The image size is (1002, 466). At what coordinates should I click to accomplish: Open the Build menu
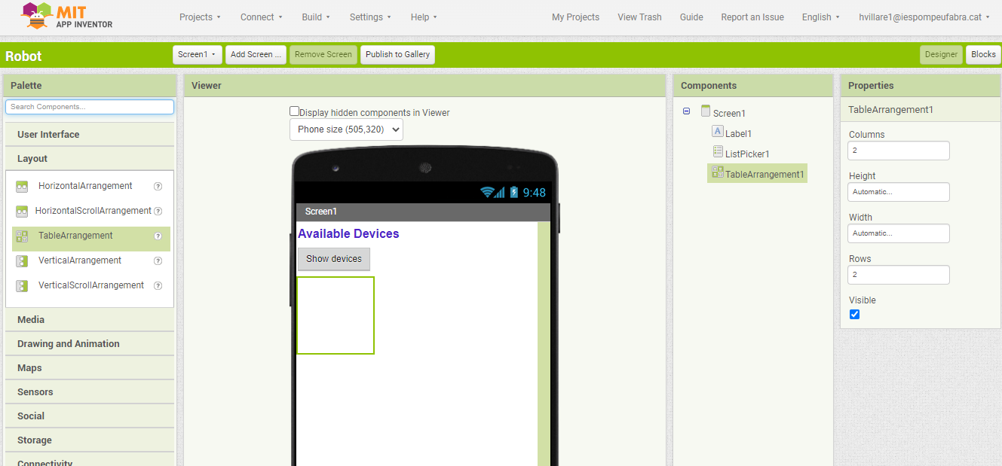(x=315, y=17)
